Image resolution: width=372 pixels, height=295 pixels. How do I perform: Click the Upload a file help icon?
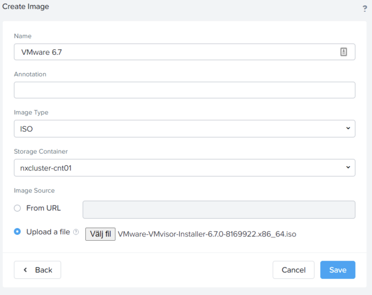(x=76, y=232)
